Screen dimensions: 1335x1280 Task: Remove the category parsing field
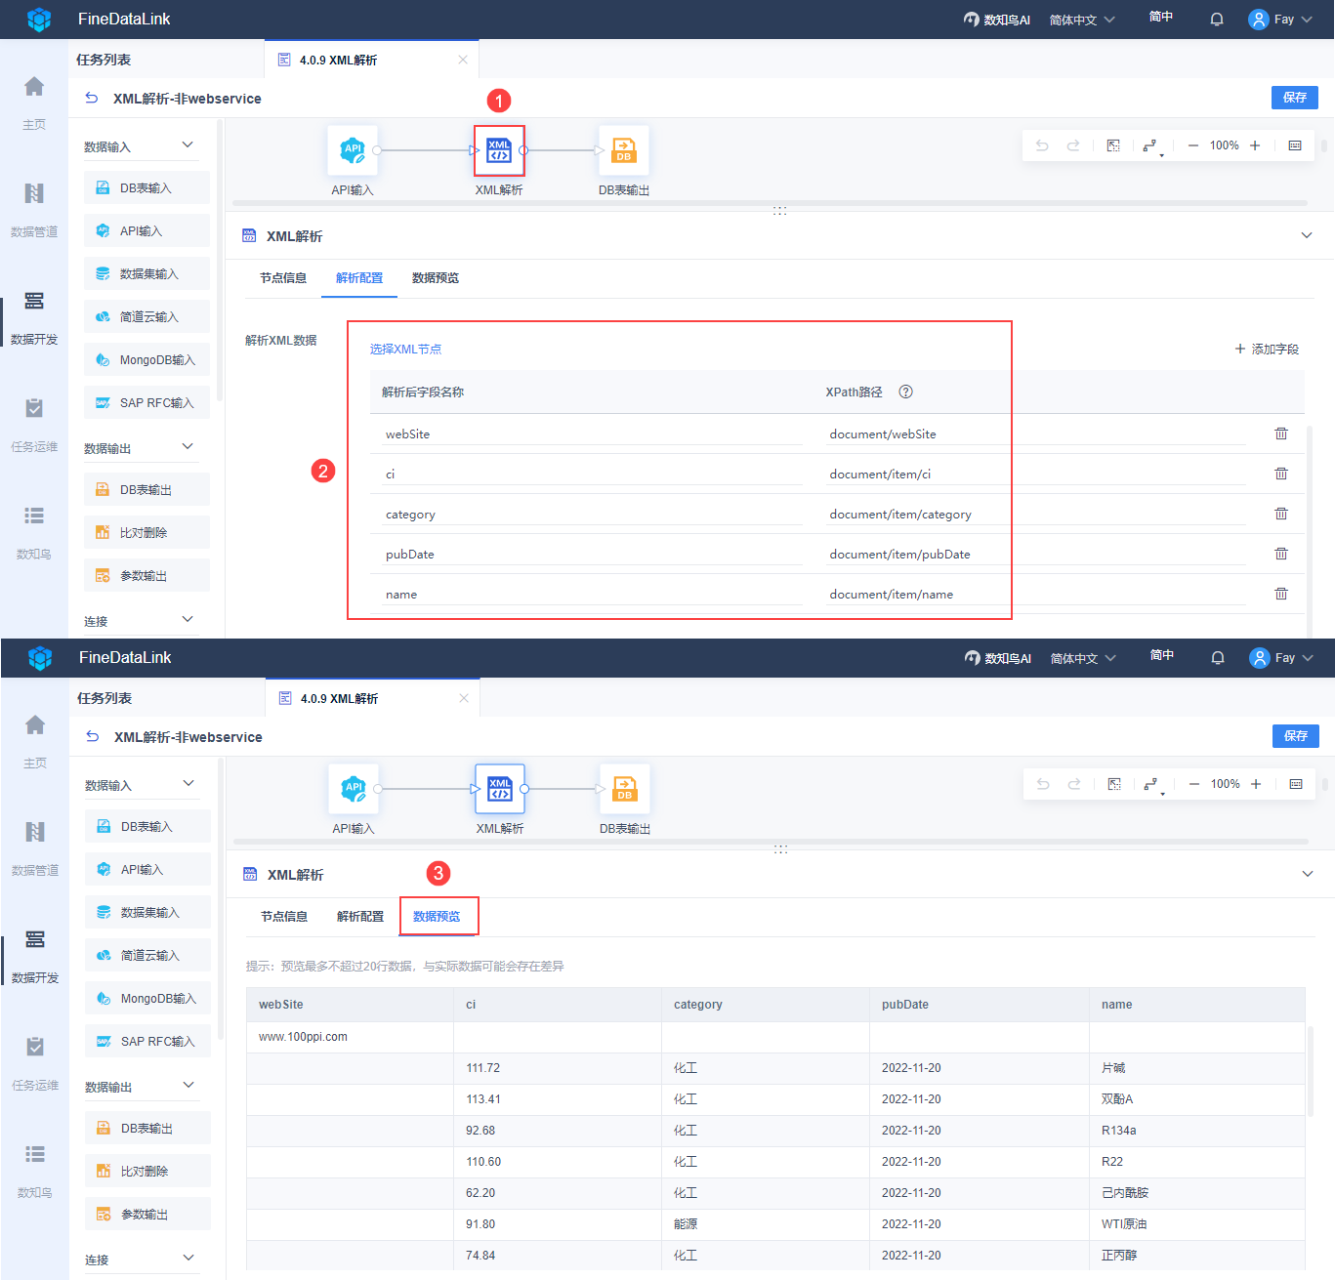(1281, 514)
